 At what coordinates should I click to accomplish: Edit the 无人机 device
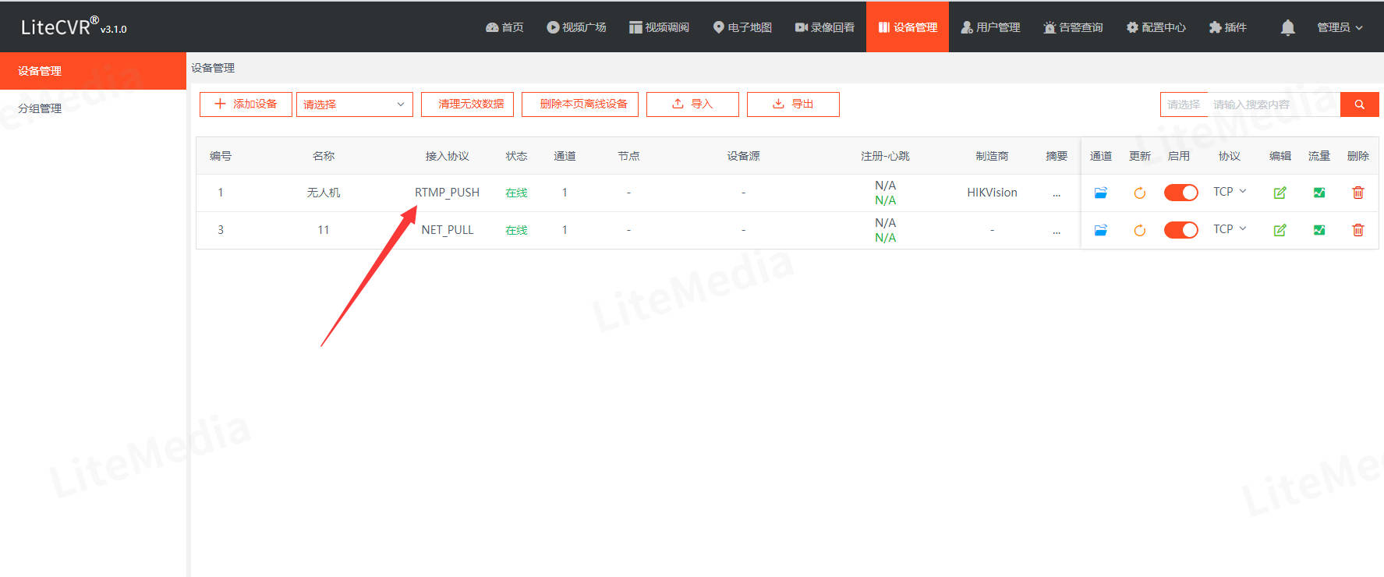coord(1280,193)
